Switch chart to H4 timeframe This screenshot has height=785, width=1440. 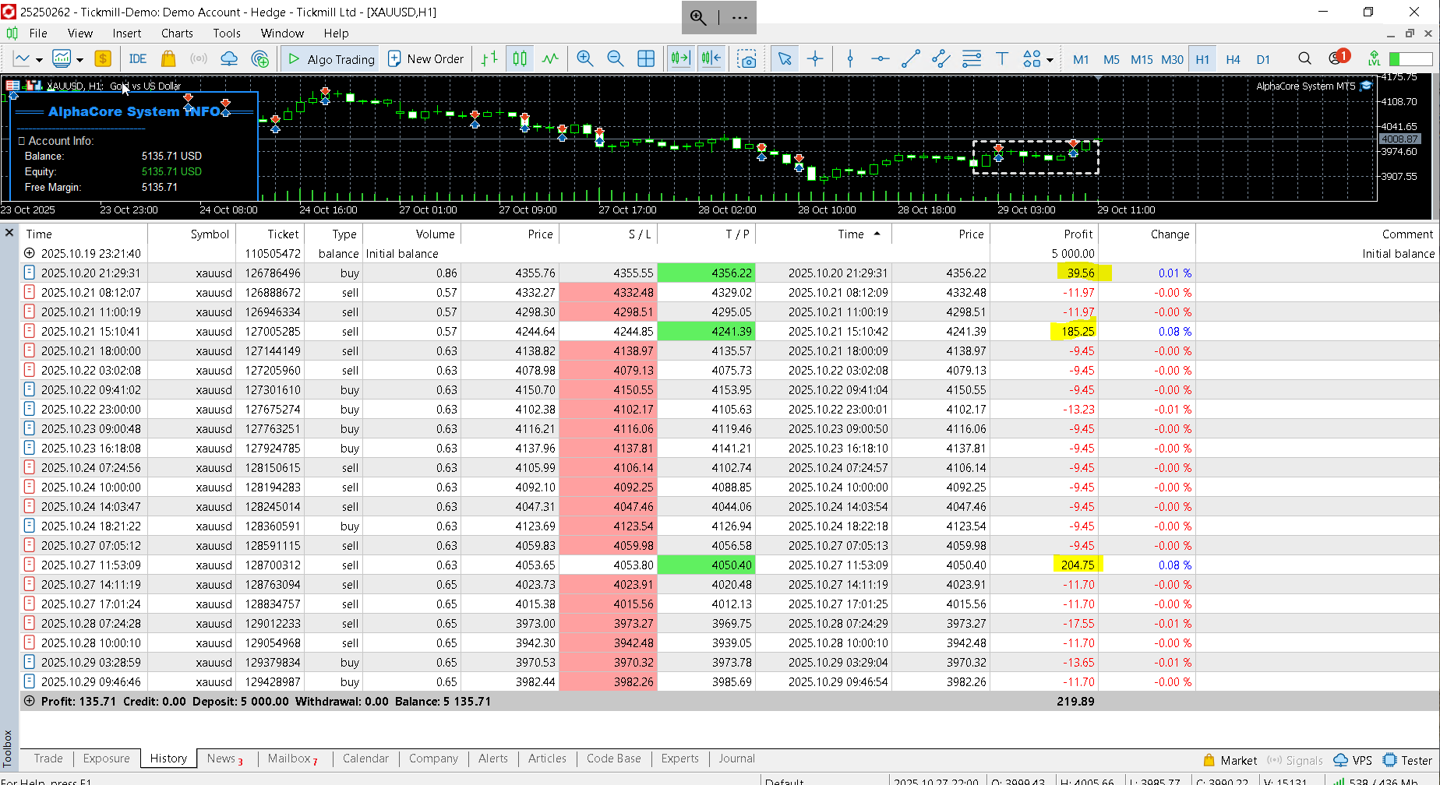coord(1233,59)
